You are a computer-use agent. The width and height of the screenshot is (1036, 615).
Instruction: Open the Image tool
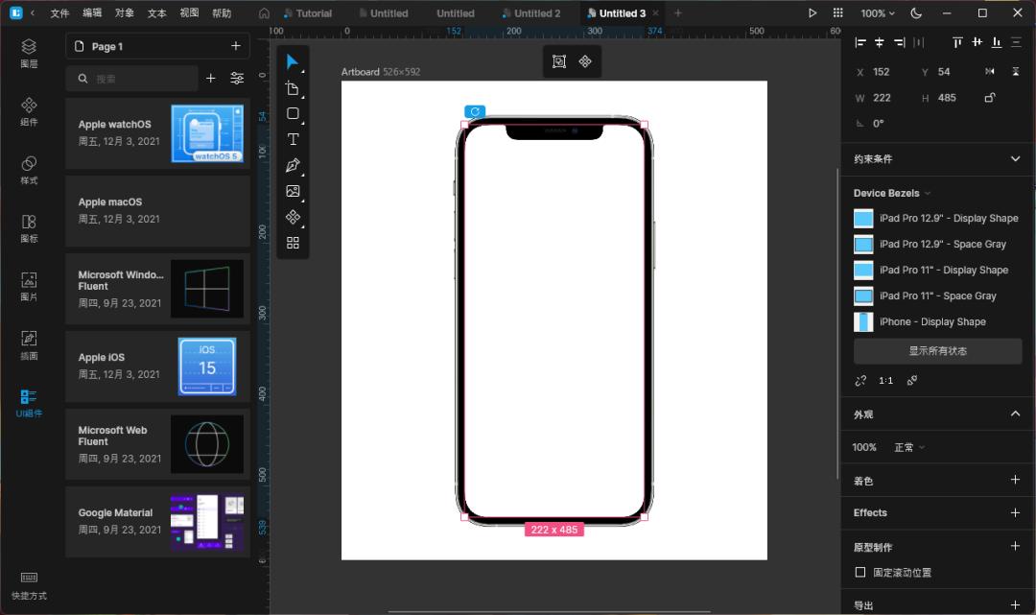click(x=293, y=191)
